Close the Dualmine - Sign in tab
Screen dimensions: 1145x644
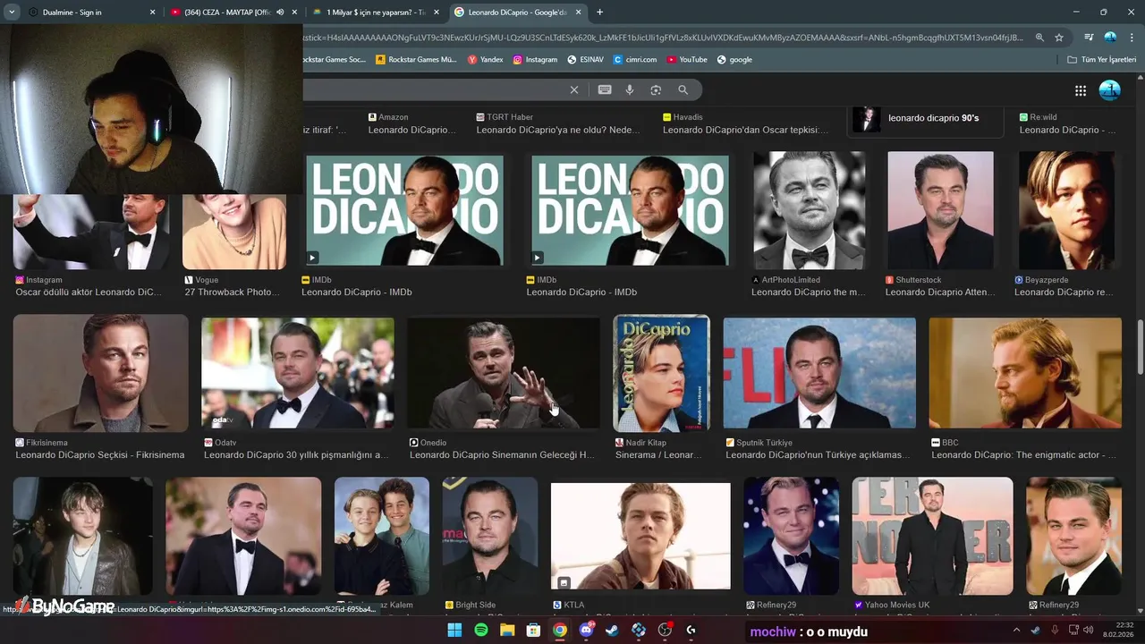(152, 13)
